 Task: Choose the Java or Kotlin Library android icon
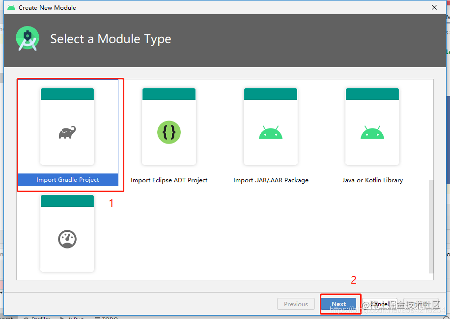click(372, 132)
